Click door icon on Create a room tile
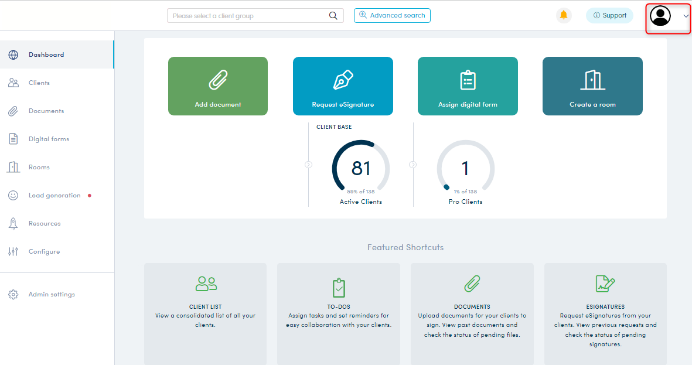Screen dimensions: 692x365 [593, 80]
